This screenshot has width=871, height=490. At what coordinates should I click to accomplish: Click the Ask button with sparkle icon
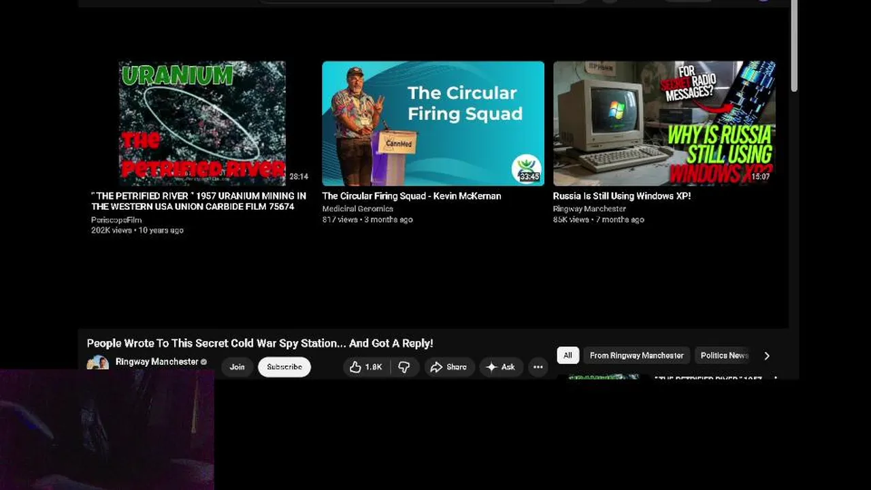(x=500, y=367)
